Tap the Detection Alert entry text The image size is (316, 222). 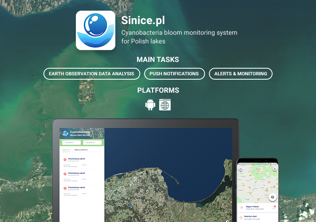(x=252, y=218)
